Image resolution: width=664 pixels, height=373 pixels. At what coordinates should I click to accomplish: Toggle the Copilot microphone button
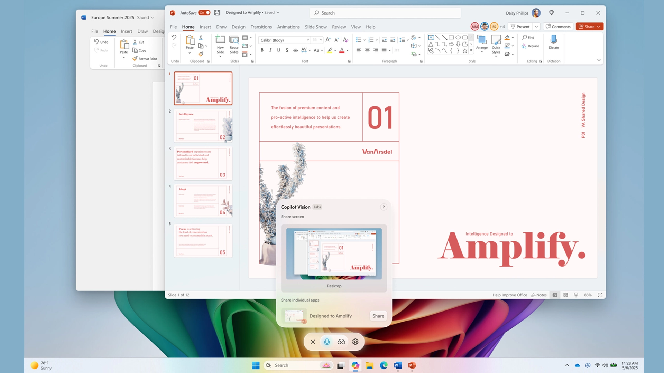[x=327, y=342]
